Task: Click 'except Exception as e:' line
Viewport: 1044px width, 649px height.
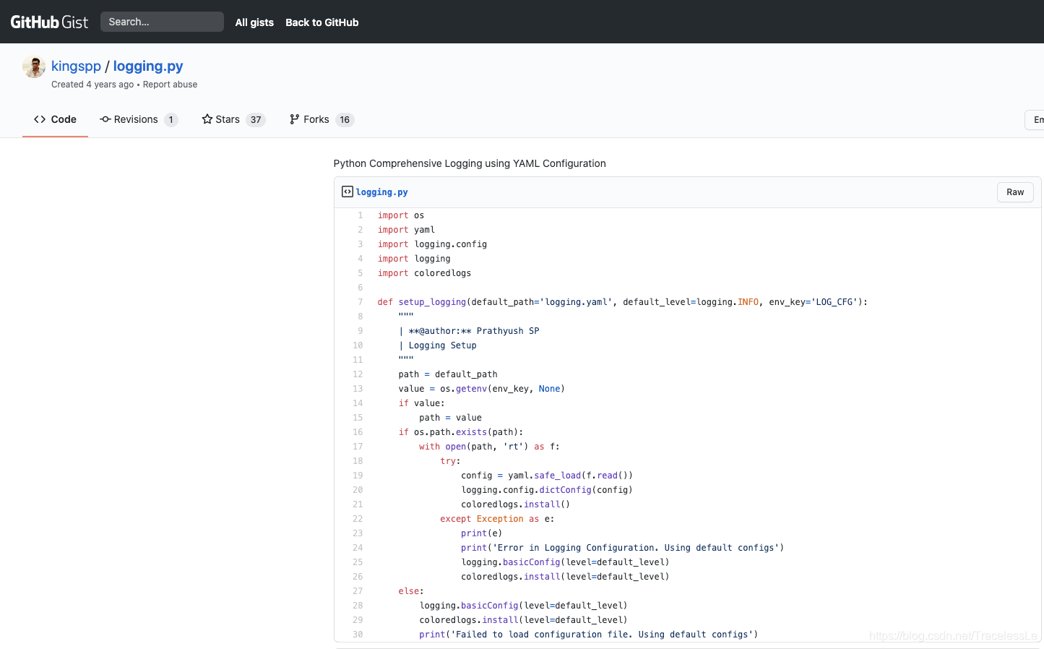Action: click(498, 519)
